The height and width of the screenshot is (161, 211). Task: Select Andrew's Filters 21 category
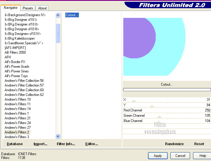[x=17, y=118]
